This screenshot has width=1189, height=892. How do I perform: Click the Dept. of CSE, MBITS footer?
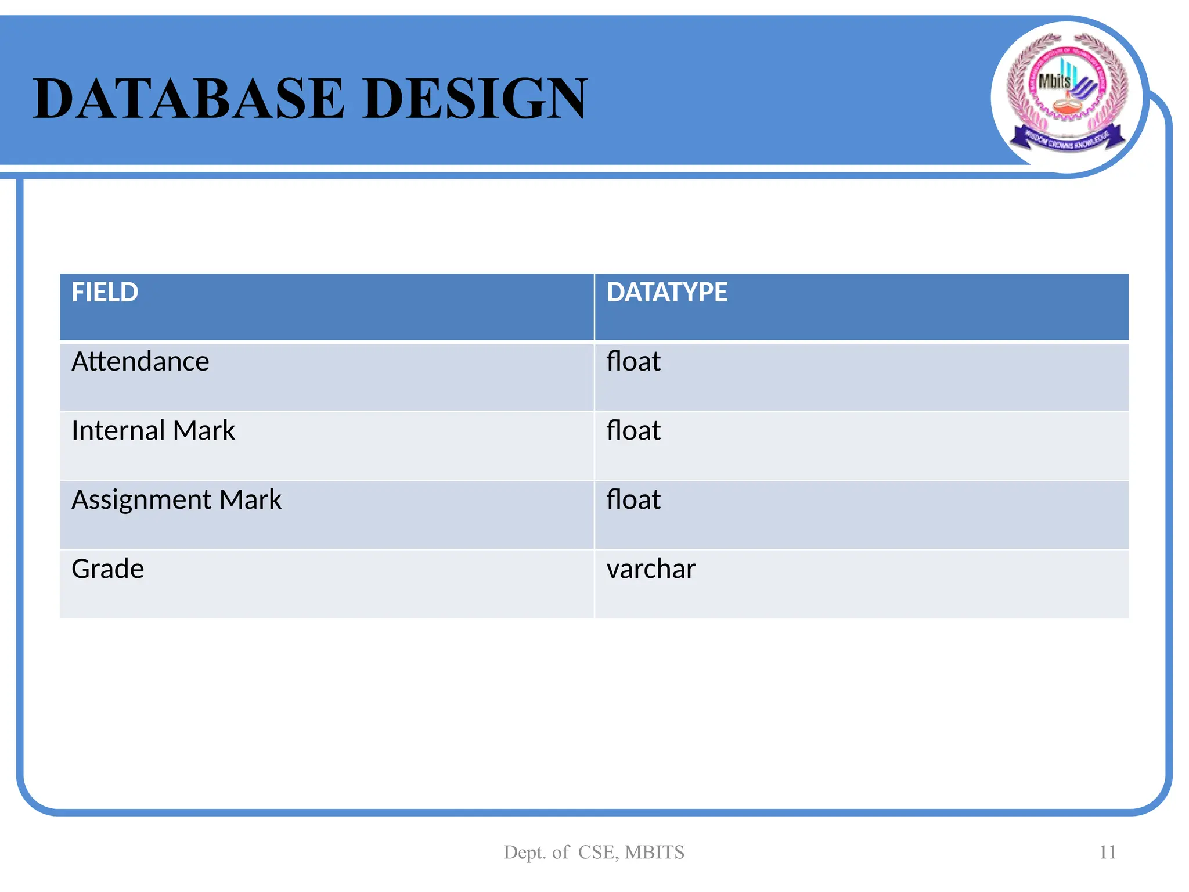pyautogui.click(x=594, y=852)
